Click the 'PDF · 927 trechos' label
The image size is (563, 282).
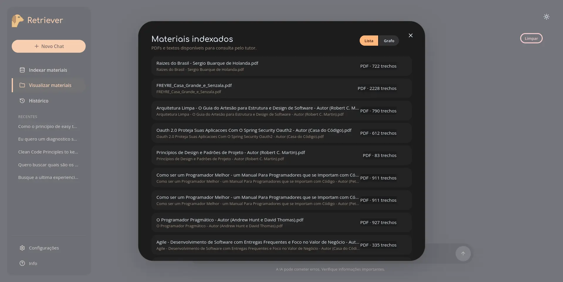point(378,223)
